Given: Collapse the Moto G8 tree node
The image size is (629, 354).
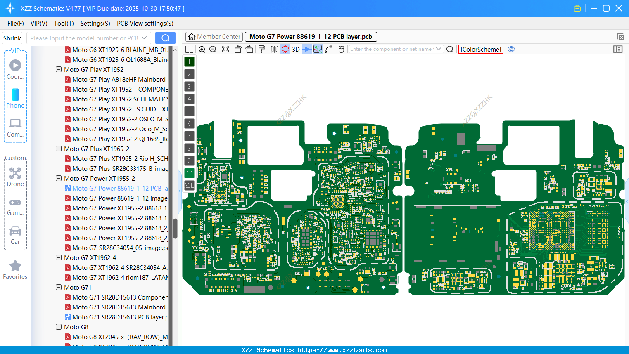Looking at the screenshot, I should pos(58,327).
